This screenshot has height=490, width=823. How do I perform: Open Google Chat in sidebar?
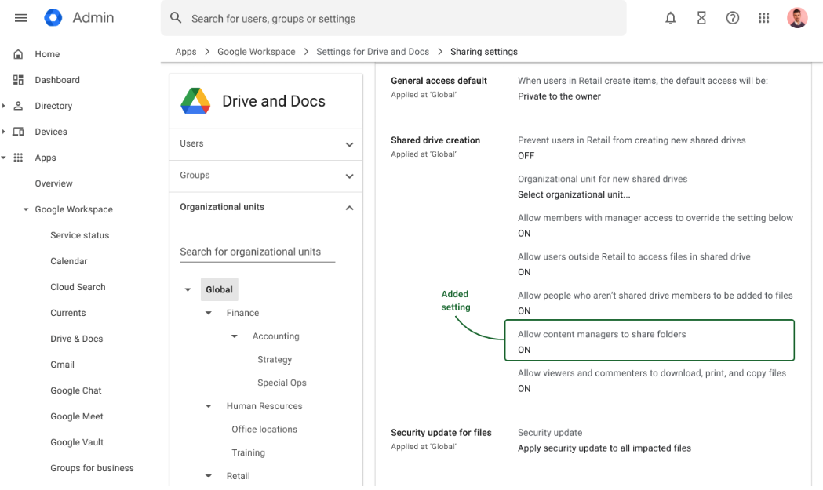click(76, 390)
